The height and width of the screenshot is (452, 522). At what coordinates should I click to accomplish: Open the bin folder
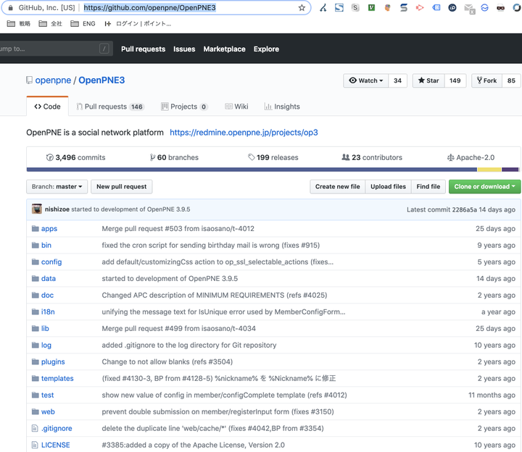click(x=46, y=245)
